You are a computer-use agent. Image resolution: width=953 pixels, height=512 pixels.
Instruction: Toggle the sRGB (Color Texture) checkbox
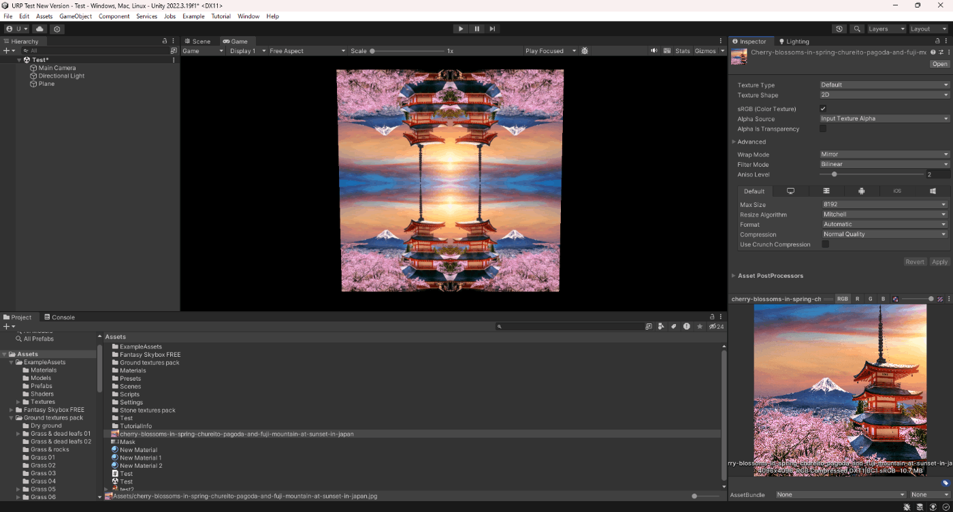[x=823, y=109]
